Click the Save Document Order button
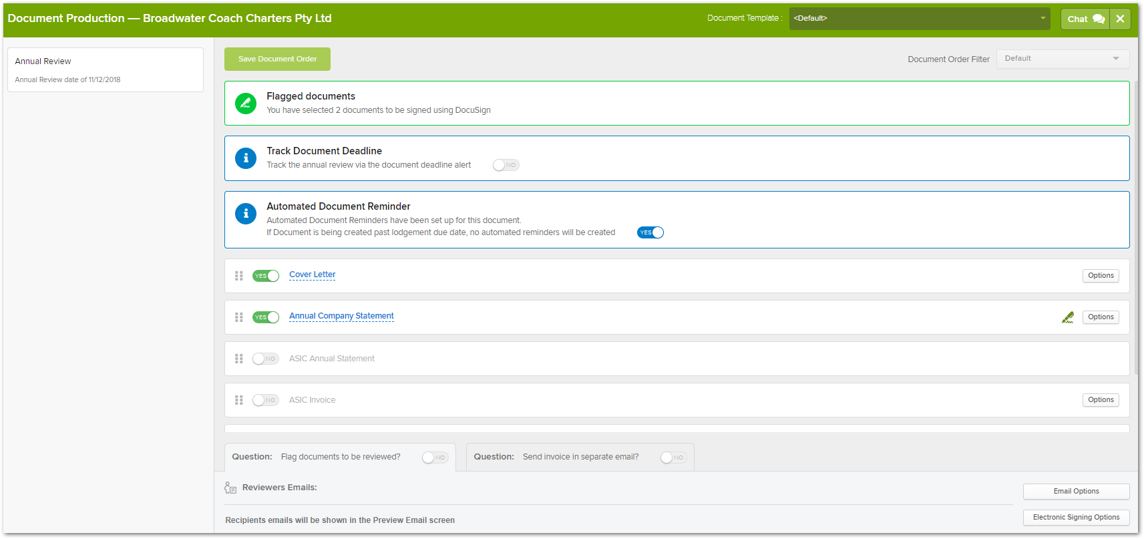This screenshot has width=1144, height=539. pyautogui.click(x=277, y=59)
